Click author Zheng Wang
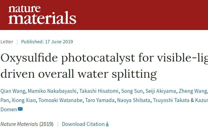This screenshot has width=208, height=130. coord(193,91)
